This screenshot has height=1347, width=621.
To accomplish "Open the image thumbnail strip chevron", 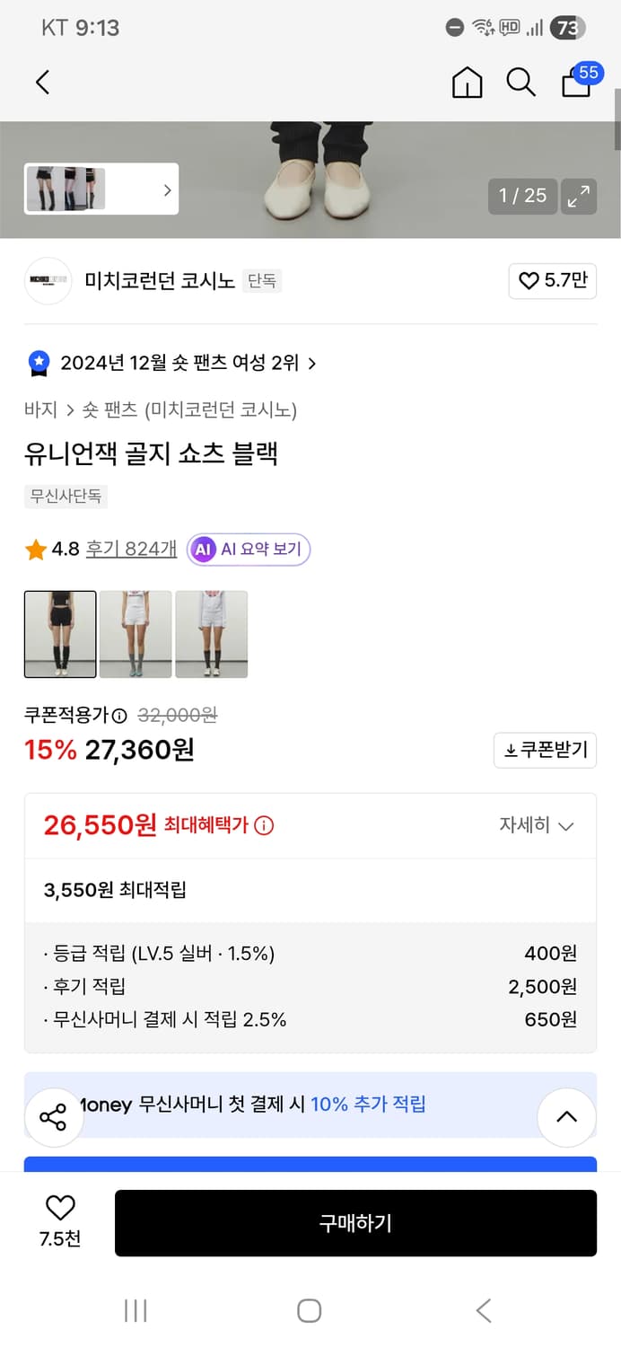I will 166,189.
